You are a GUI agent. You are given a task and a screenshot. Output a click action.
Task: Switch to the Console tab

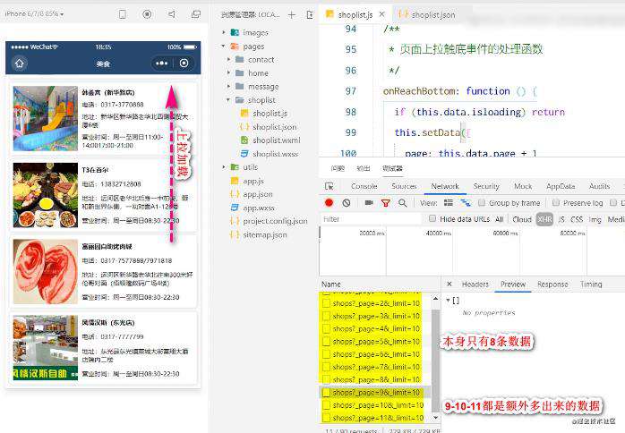pos(364,186)
